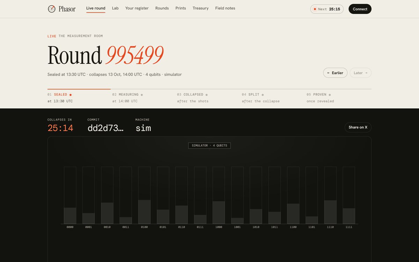Select the Rounds menu item
Screen dimensions: 419x262
[x=162, y=8]
